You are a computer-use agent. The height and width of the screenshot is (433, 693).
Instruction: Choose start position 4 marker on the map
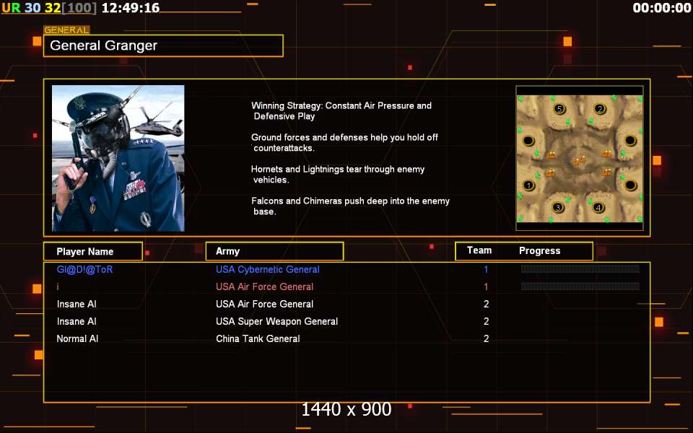(598, 207)
